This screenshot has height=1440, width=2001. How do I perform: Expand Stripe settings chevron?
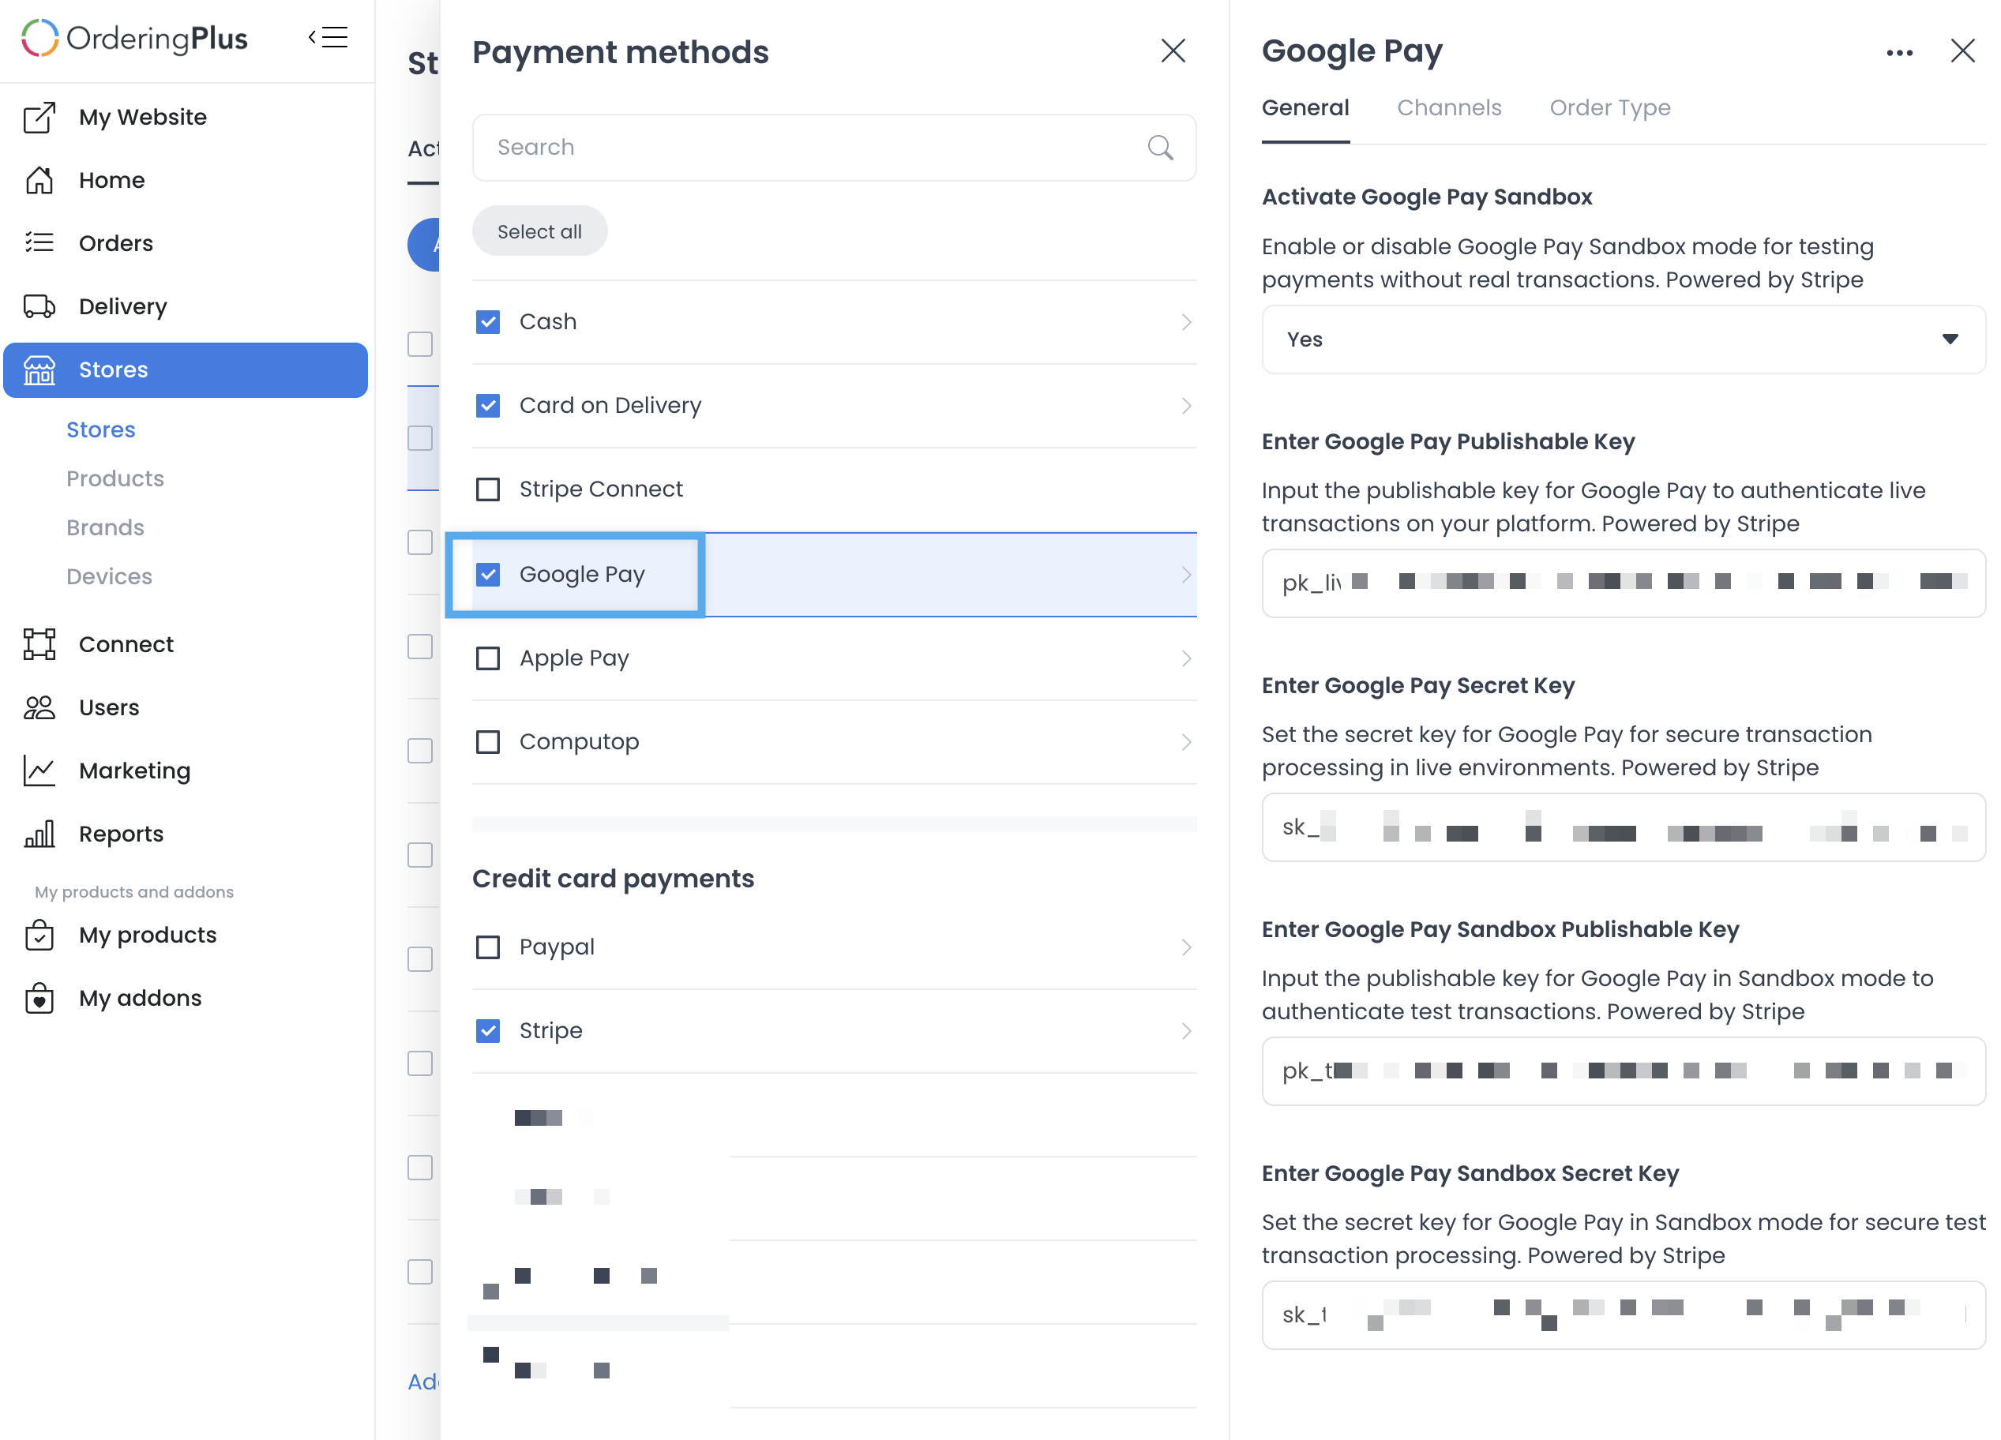(1186, 1031)
